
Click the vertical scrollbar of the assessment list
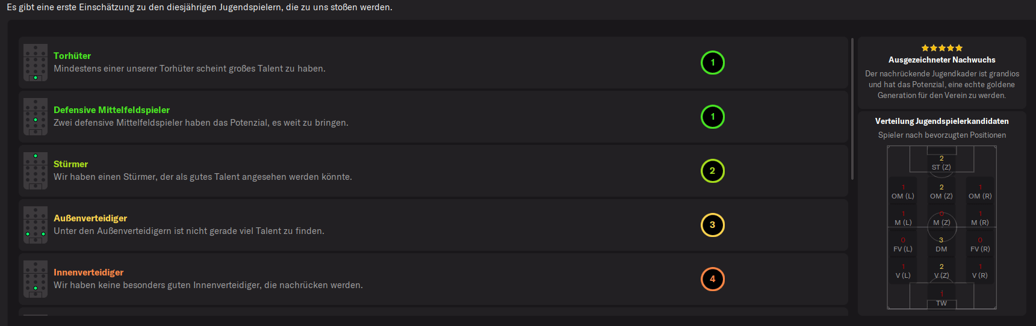click(x=852, y=109)
